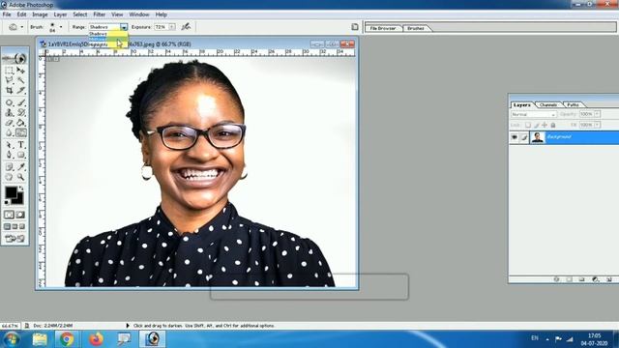Open the Filter menu
This screenshot has height=348, width=619.
(x=99, y=14)
